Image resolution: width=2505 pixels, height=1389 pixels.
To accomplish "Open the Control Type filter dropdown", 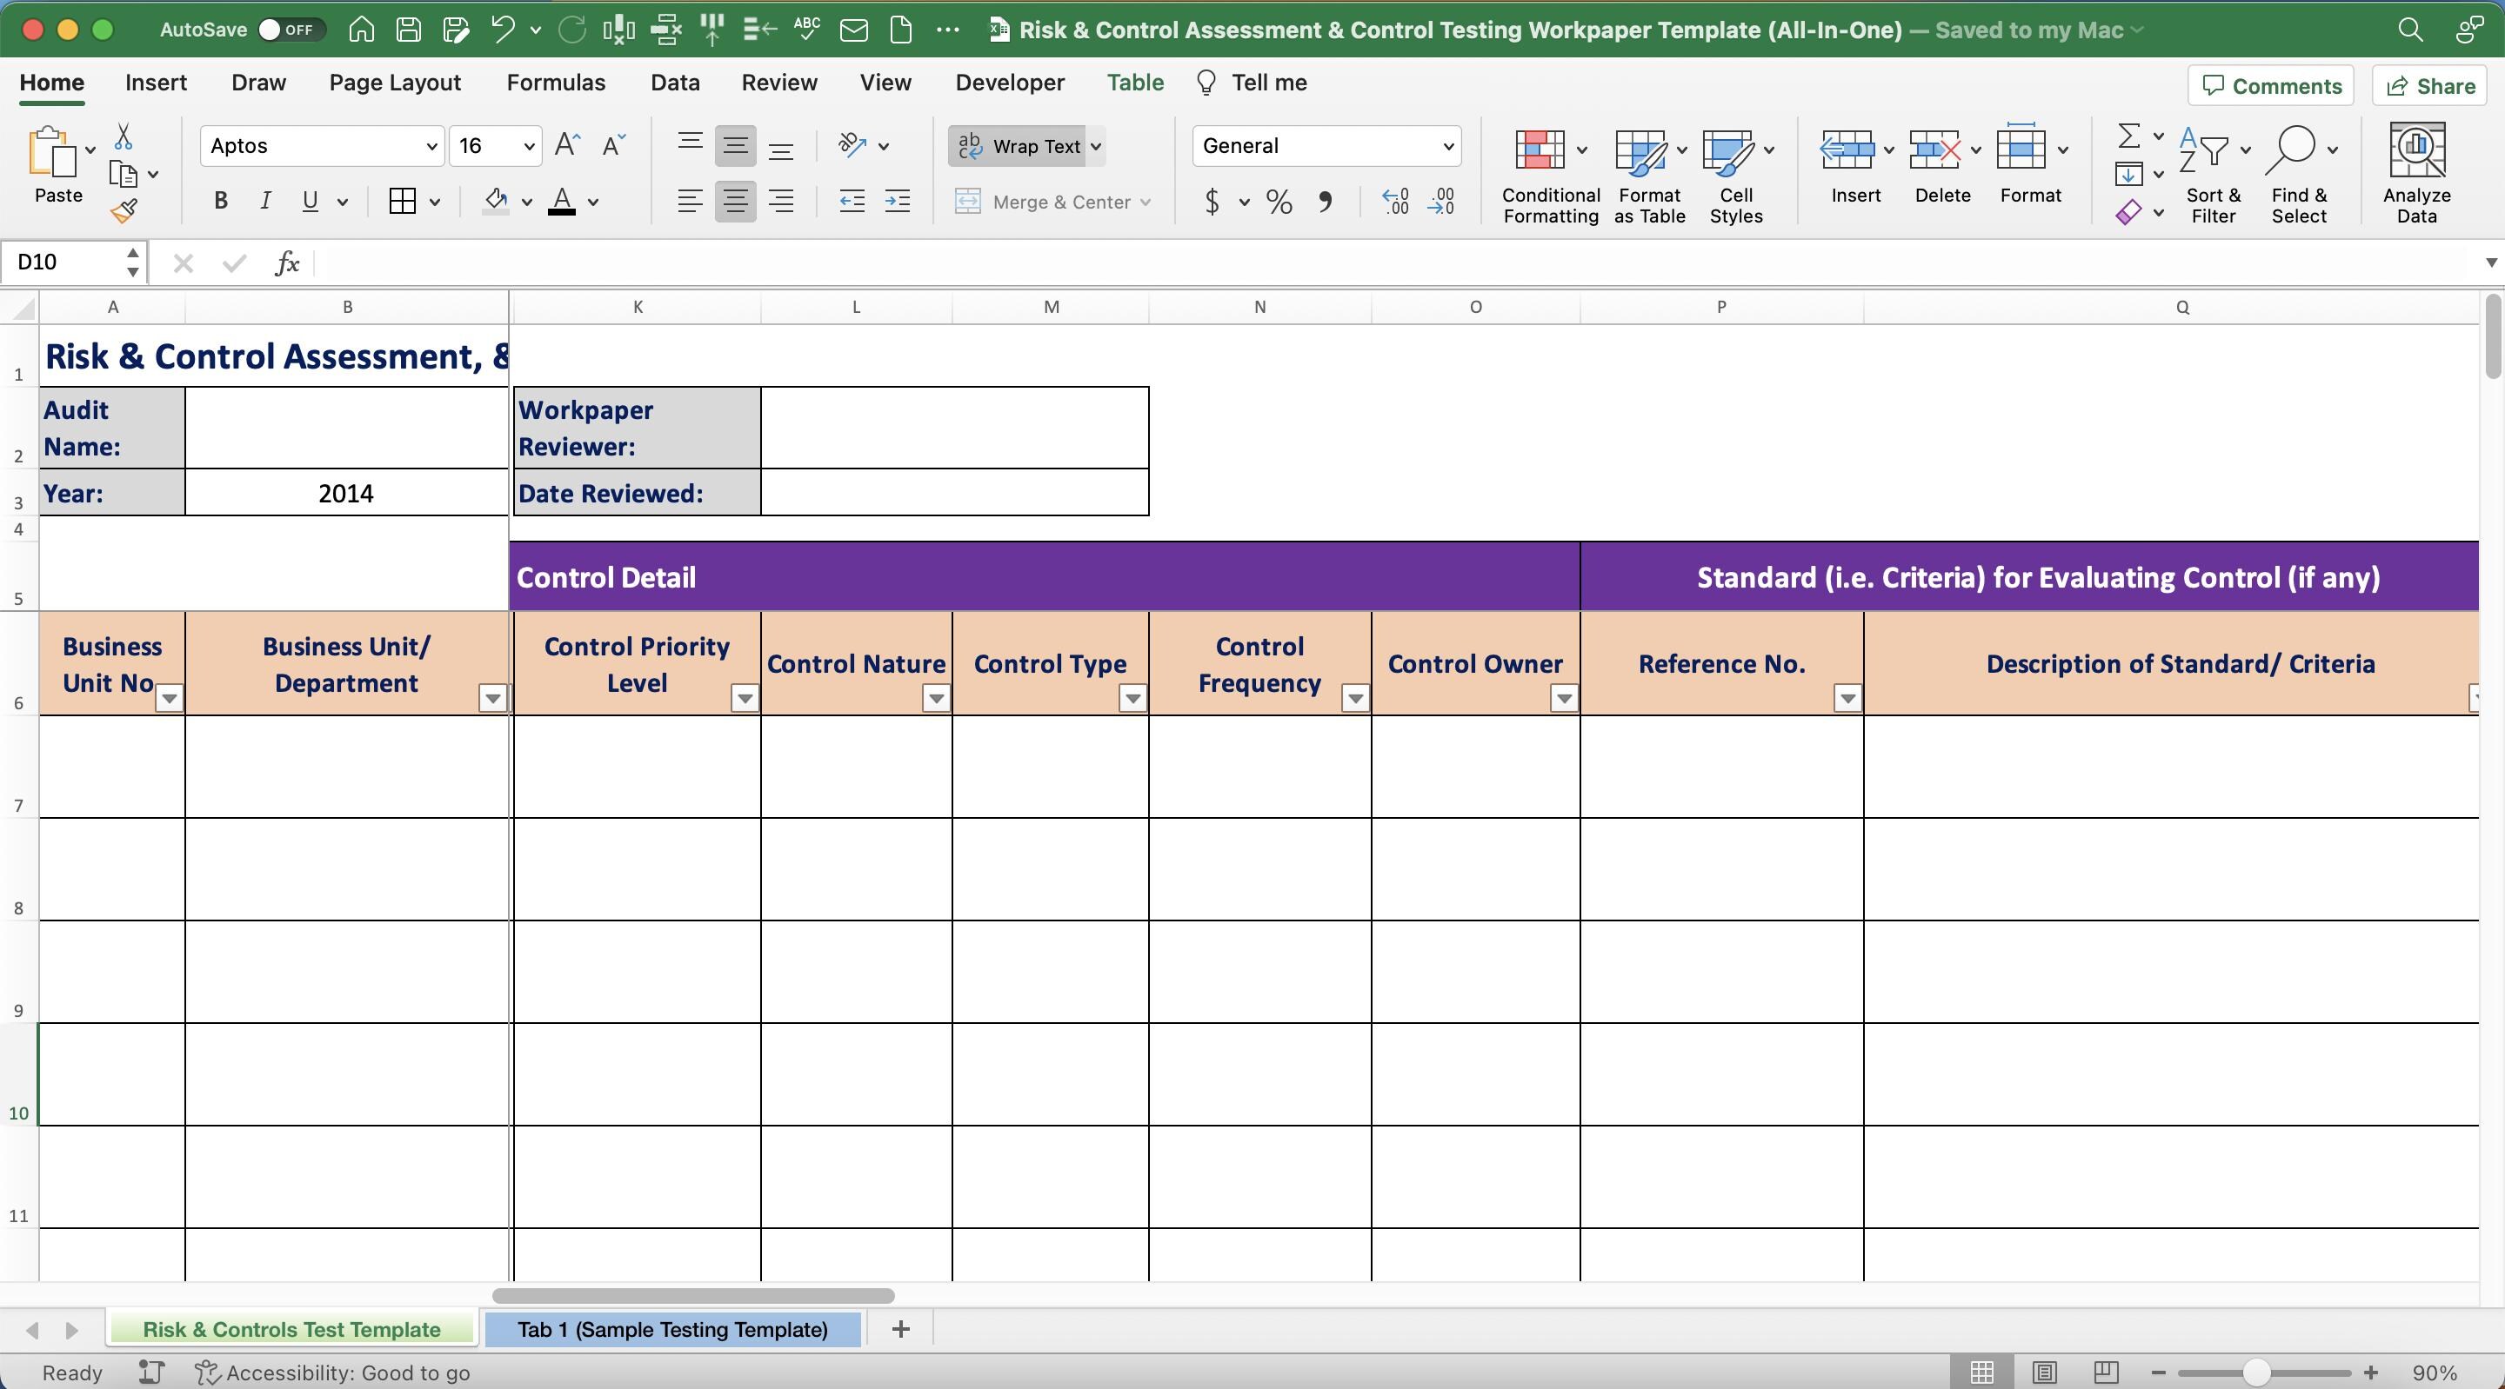I will pos(1131,698).
